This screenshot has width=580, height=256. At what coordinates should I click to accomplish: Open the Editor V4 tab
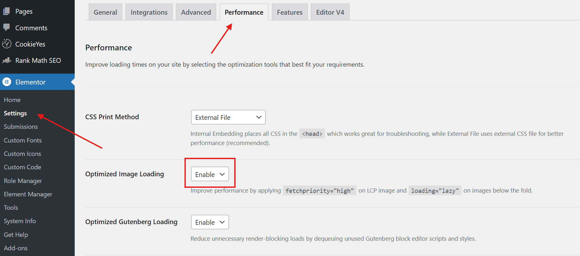[330, 12]
